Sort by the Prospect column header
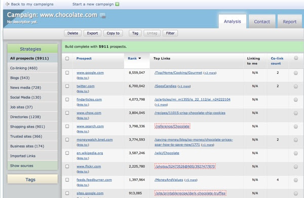The image size is (304, 198). (x=84, y=58)
